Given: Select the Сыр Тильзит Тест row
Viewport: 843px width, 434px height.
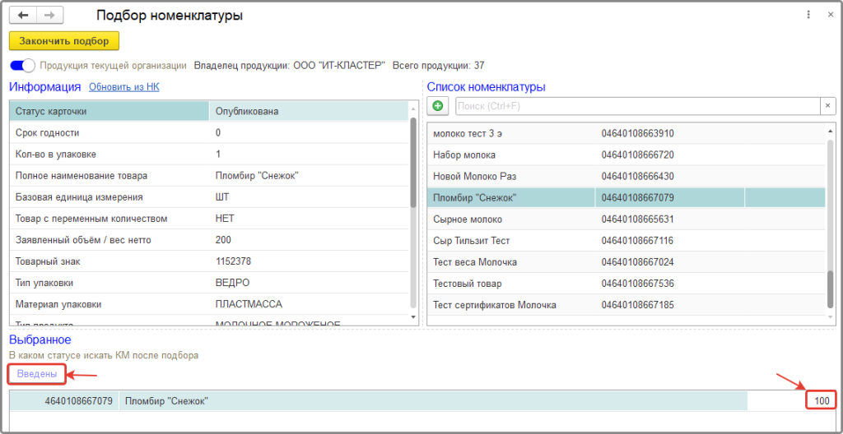Looking at the screenshot, I should click(x=626, y=241).
